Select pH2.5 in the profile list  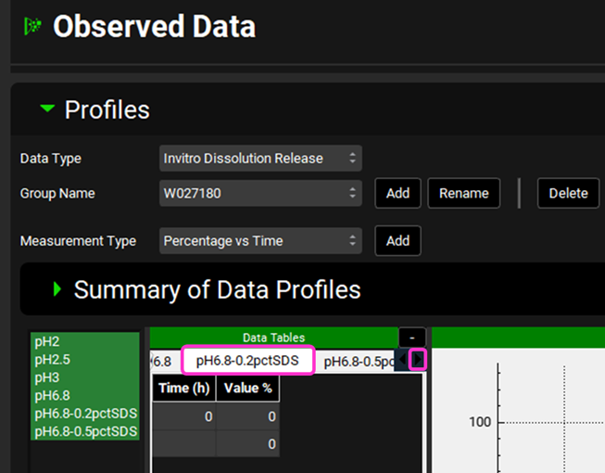click(52, 359)
